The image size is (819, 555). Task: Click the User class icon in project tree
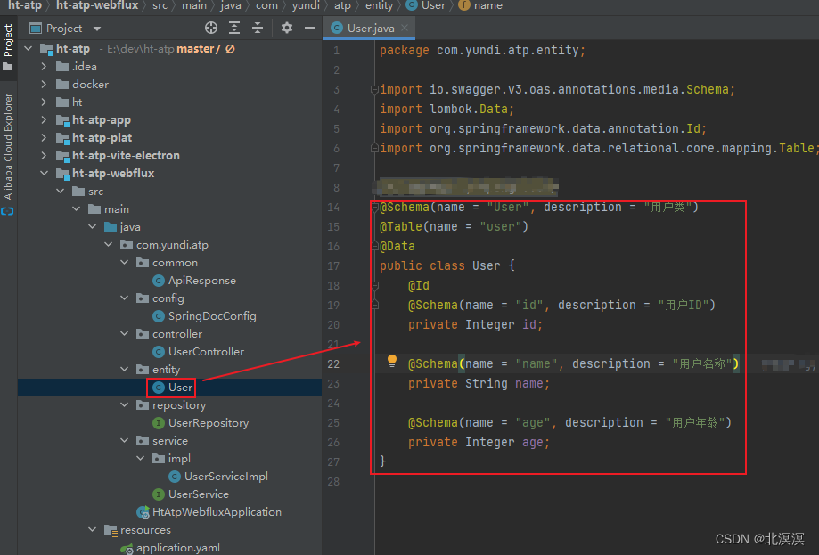(159, 387)
